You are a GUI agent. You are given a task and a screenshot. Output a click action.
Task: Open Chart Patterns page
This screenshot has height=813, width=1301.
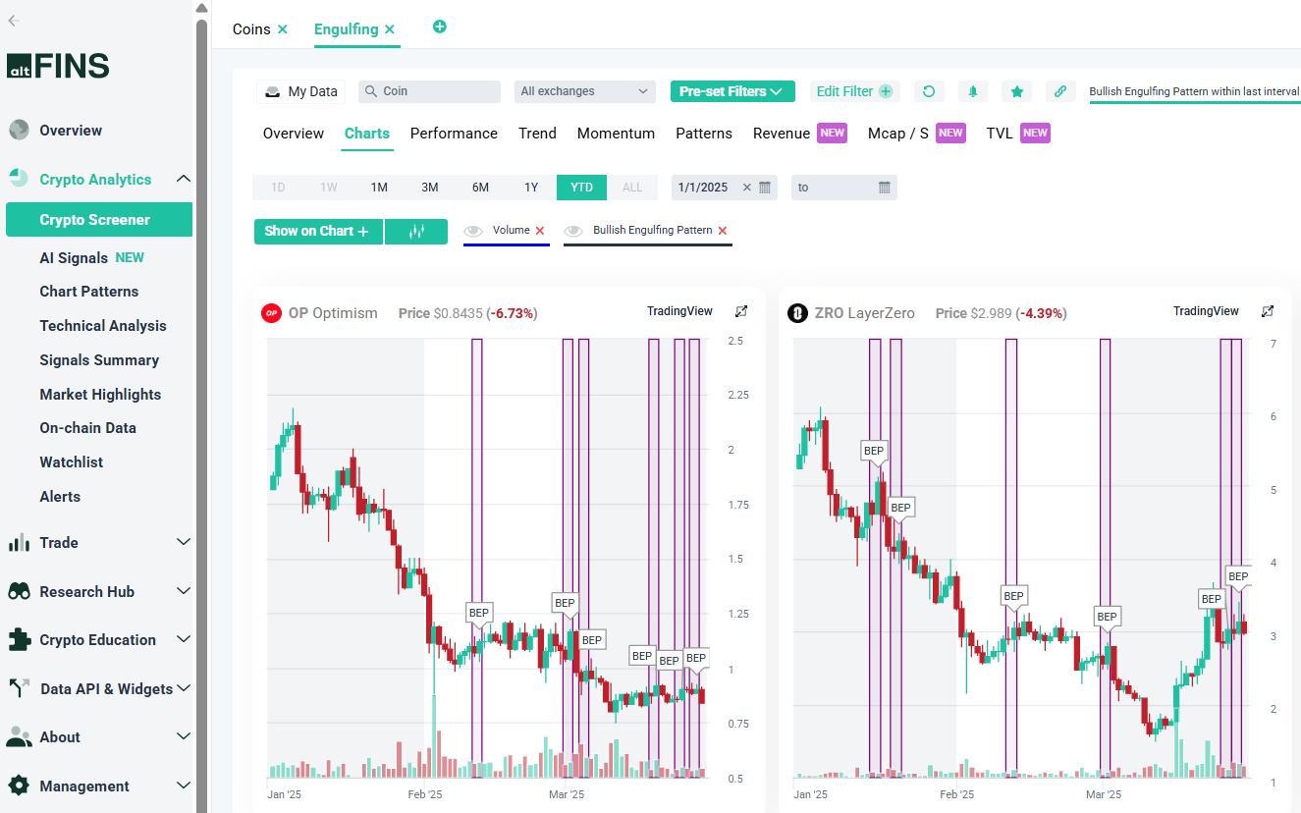coord(89,292)
